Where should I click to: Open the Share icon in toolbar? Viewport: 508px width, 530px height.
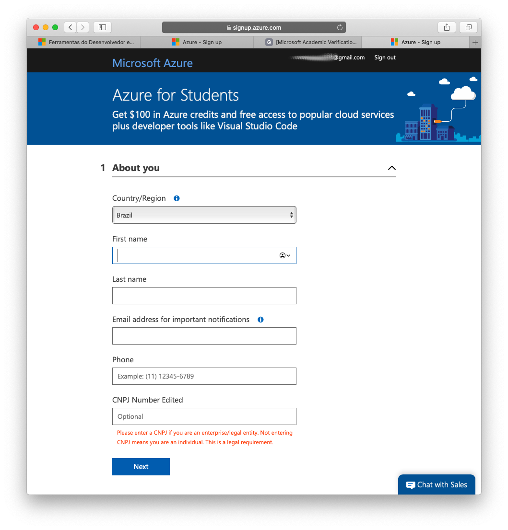(x=447, y=27)
